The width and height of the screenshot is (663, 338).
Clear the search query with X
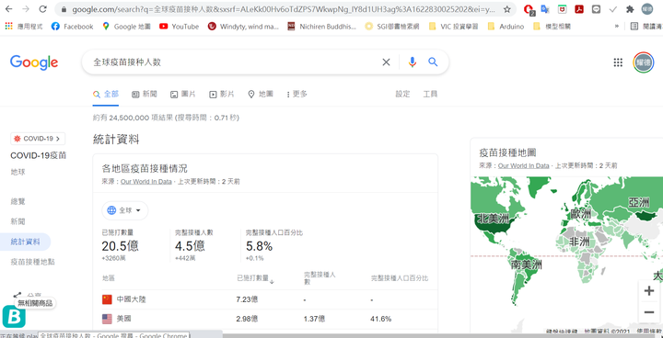point(386,62)
